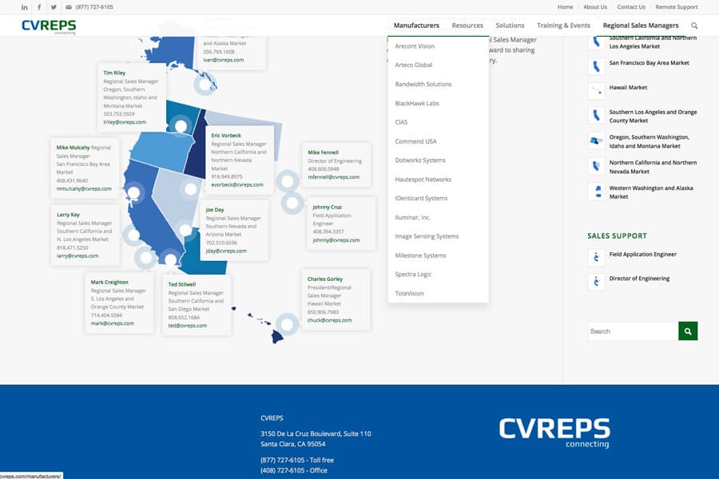Click the CVREPS logo in header
The width and height of the screenshot is (719, 479).
[49, 26]
